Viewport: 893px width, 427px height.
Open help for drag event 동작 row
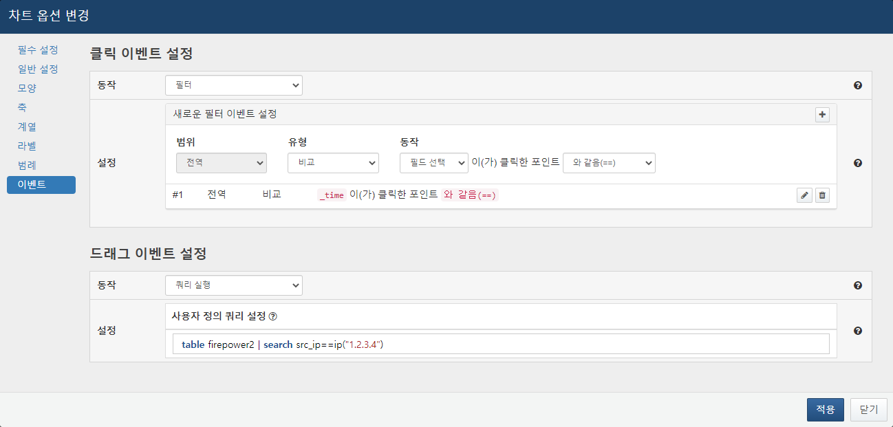[858, 285]
